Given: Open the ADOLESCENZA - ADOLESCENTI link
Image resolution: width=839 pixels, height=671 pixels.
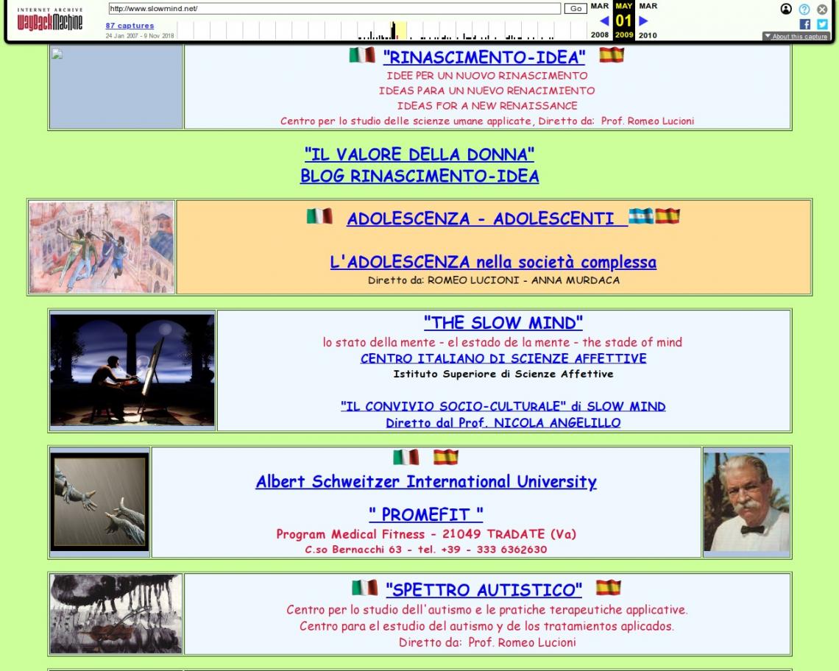Looking at the screenshot, I should coord(487,219).
